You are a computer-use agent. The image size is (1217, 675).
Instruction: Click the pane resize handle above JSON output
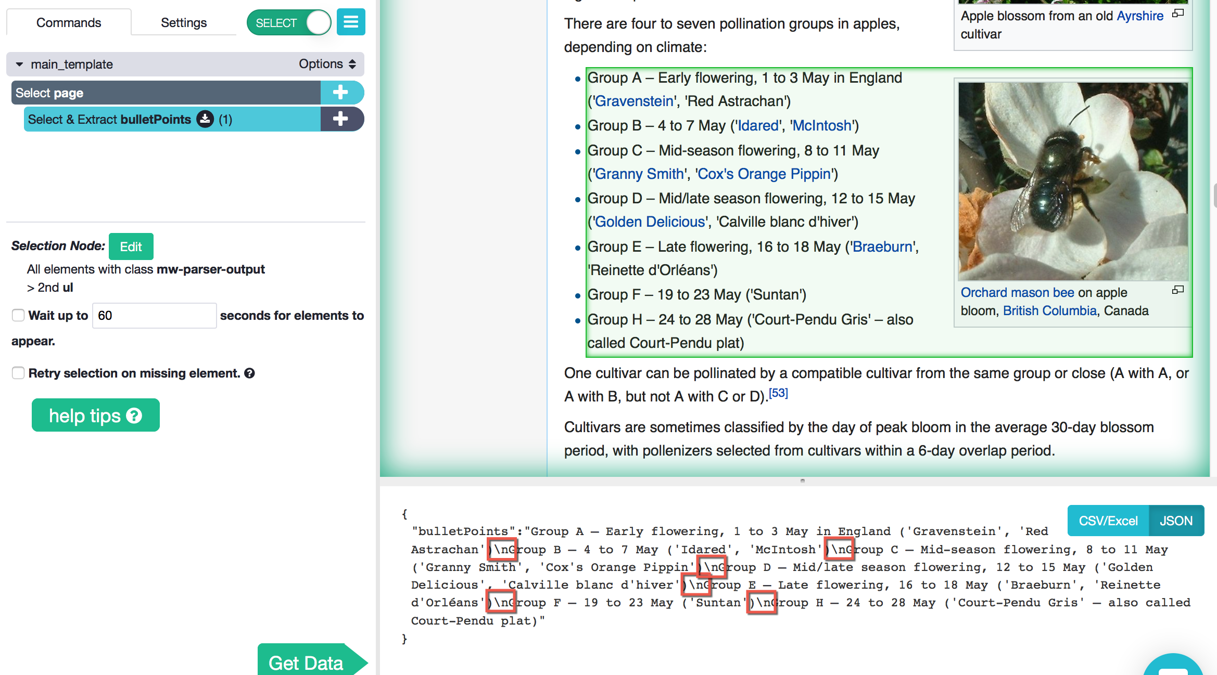pos(802,481)
